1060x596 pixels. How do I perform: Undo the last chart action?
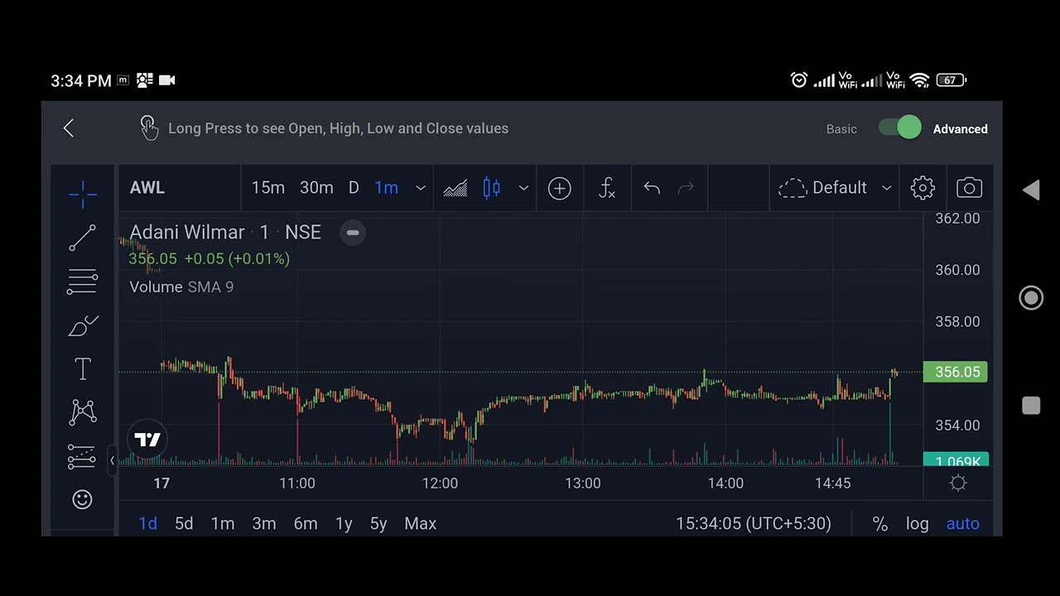tap(652, 188)
